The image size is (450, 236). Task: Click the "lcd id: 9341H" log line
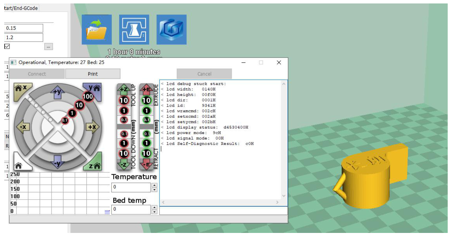click(x=188, y=106)
